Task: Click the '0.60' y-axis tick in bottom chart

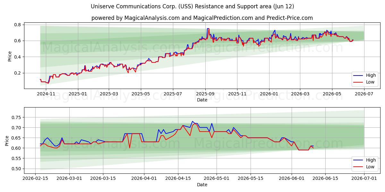Action: [x=16, y=148]
